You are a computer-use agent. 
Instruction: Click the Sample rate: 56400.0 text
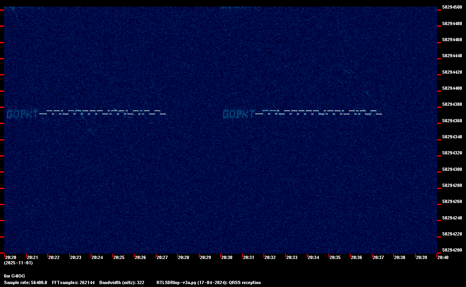click(x=26, y=282)
